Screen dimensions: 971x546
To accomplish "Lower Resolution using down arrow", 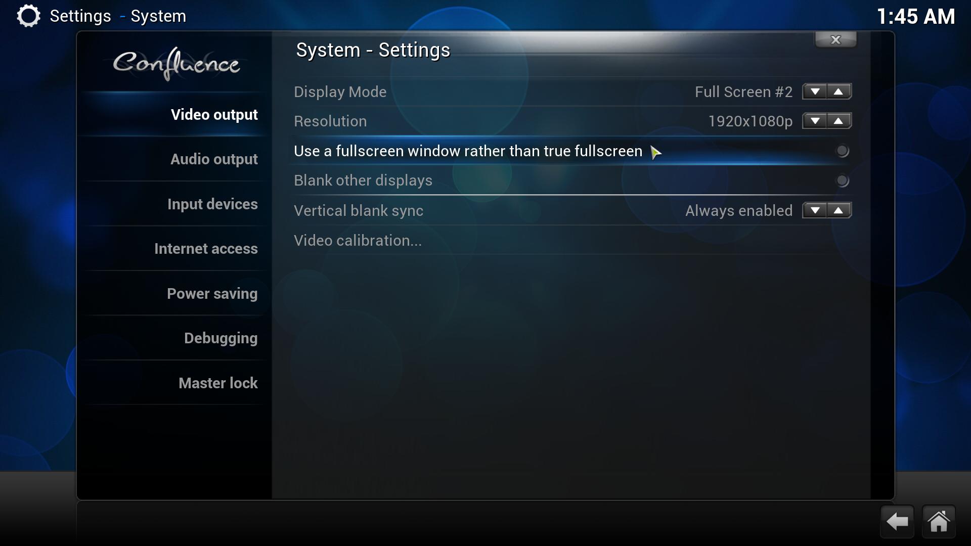I will point(815,121).
